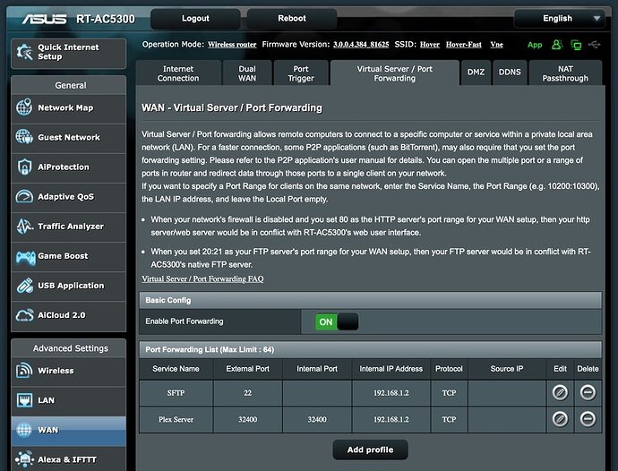618x471 pixels.
Task: Click the Logout button
Action: [x=195, y=19]
